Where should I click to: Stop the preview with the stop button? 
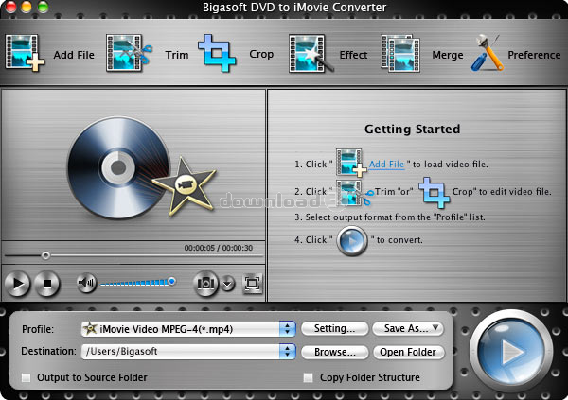(x=46, y=283)
